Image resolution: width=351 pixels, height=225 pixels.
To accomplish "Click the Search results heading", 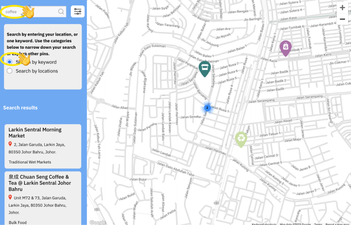I will click(x=20, y=107).
